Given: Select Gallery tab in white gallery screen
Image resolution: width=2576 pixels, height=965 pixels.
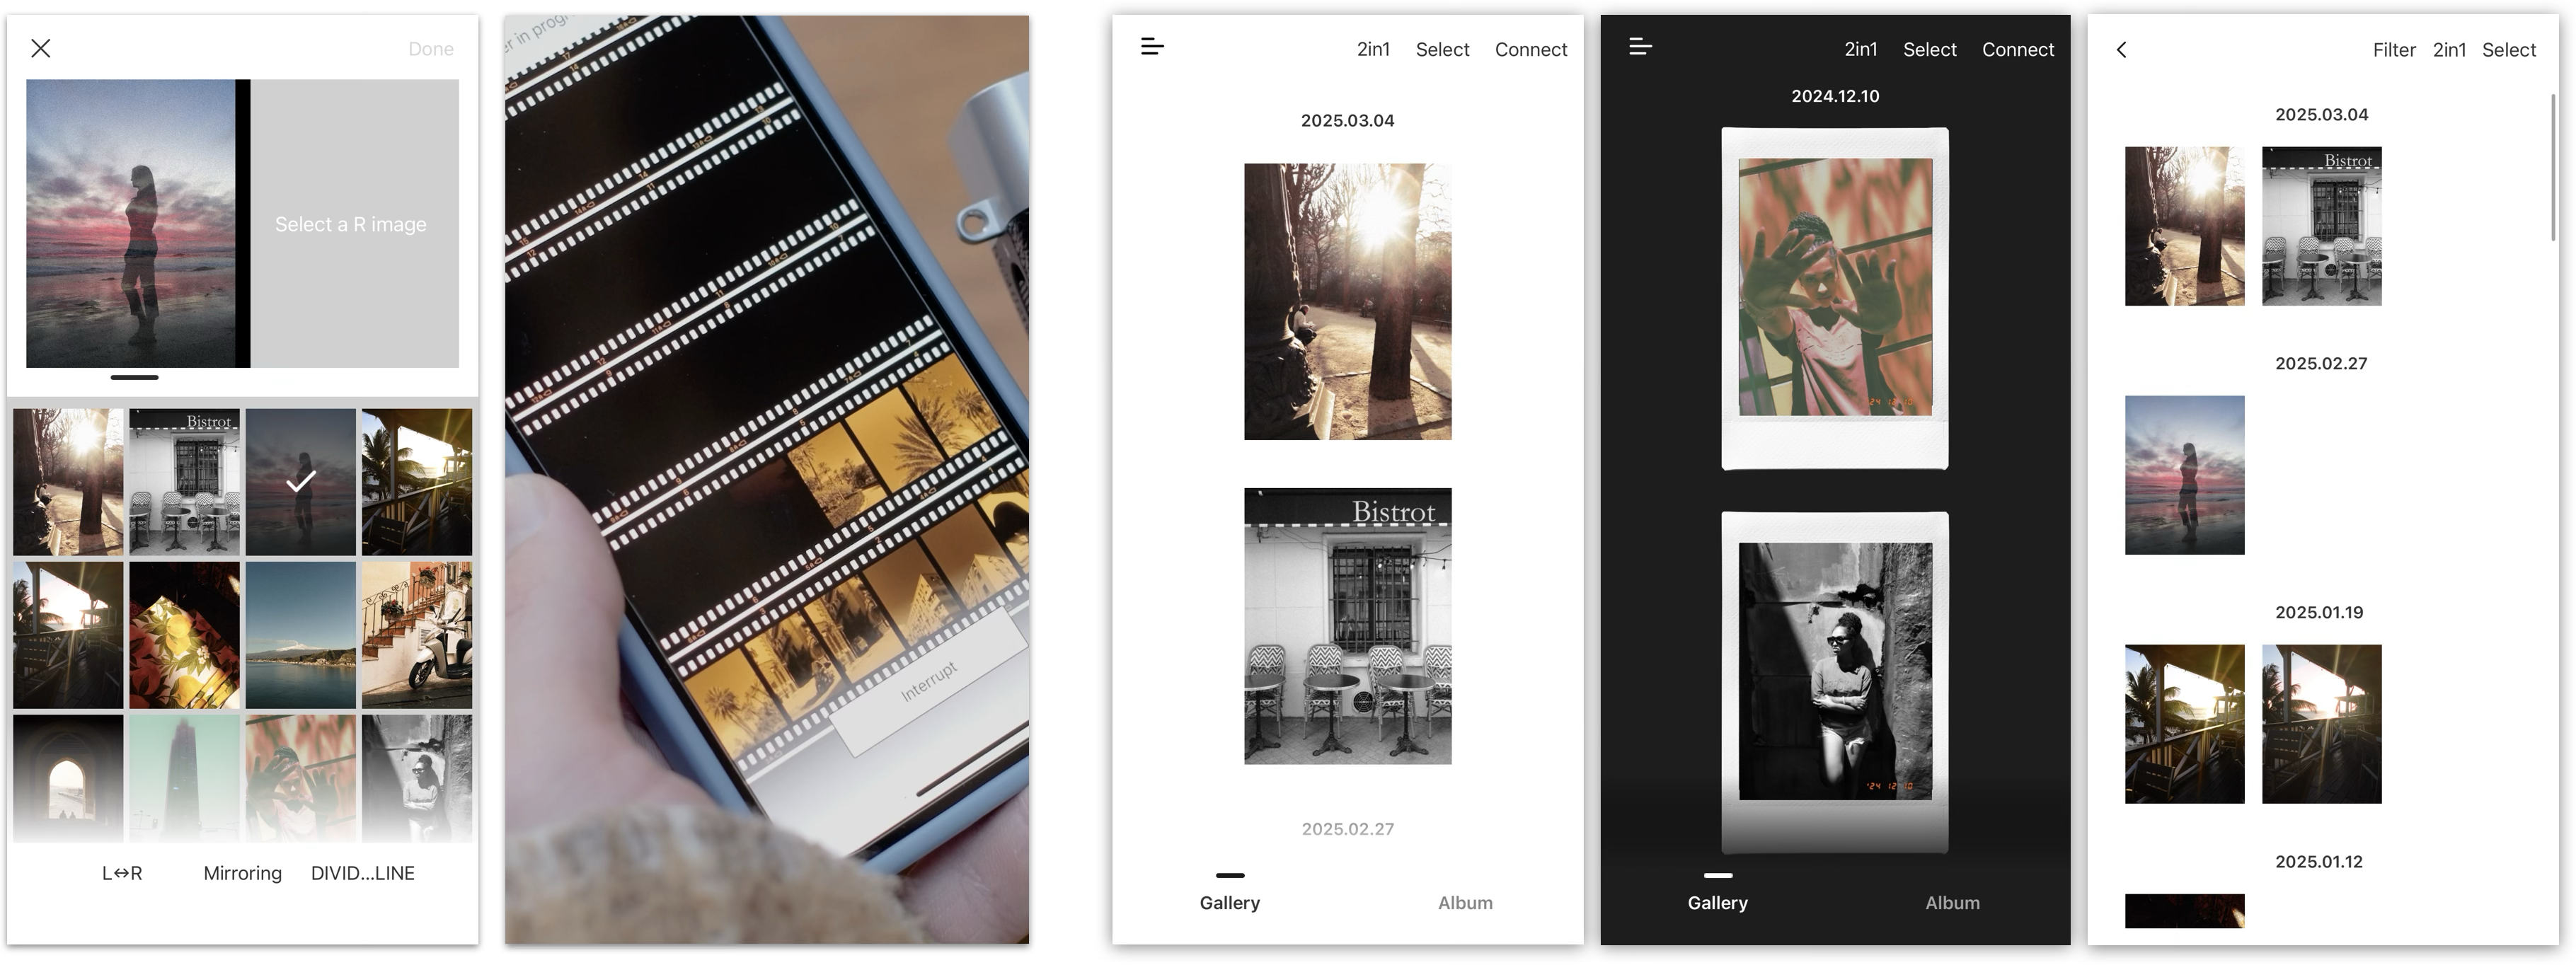Looking at the screenshot, I should pyautogui.click(x=1230, y=903).
